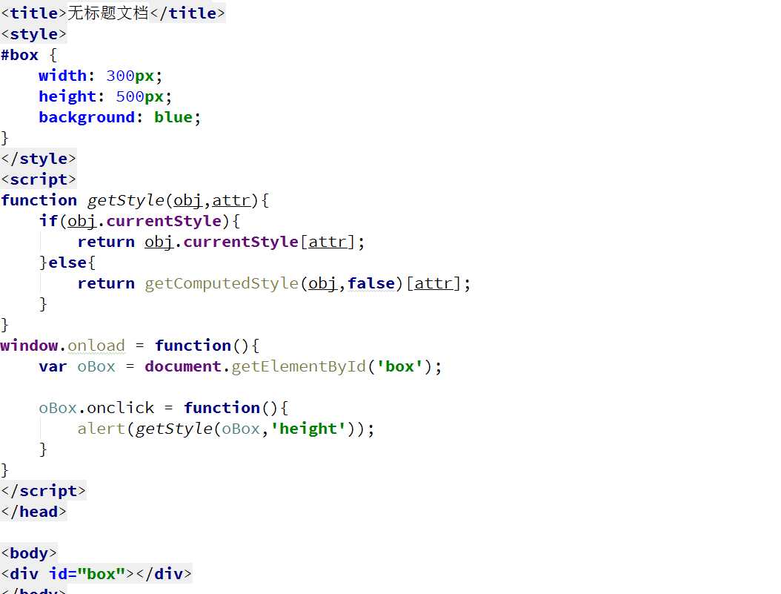
Task: Click the opening script tag
Action: pyautogui.click(x=39, y=179)
